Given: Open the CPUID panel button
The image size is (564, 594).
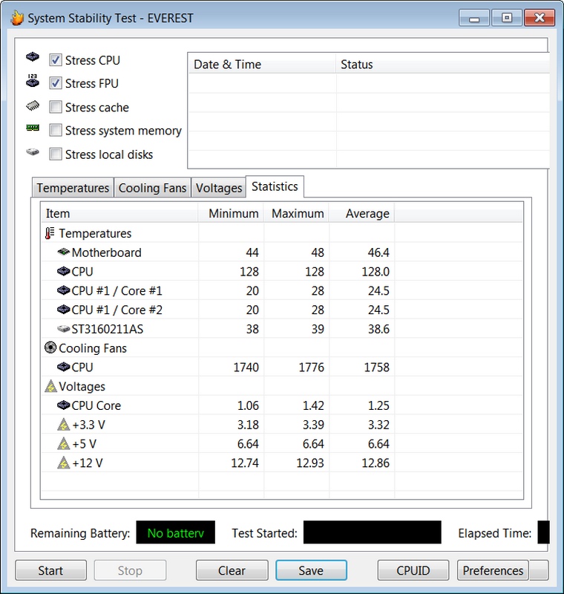Looking at the screenshot, I should click(x=413, y=570).
